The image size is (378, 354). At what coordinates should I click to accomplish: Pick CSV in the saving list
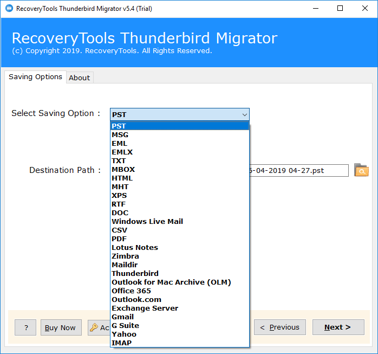pos(180,230)
